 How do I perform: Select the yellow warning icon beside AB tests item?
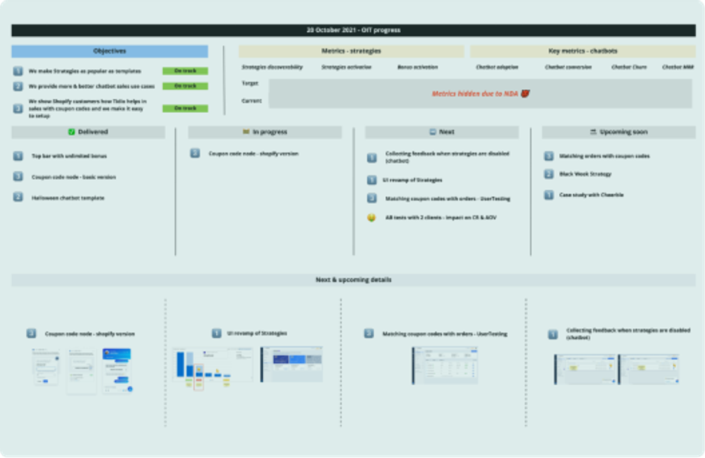tap(371, 217)
